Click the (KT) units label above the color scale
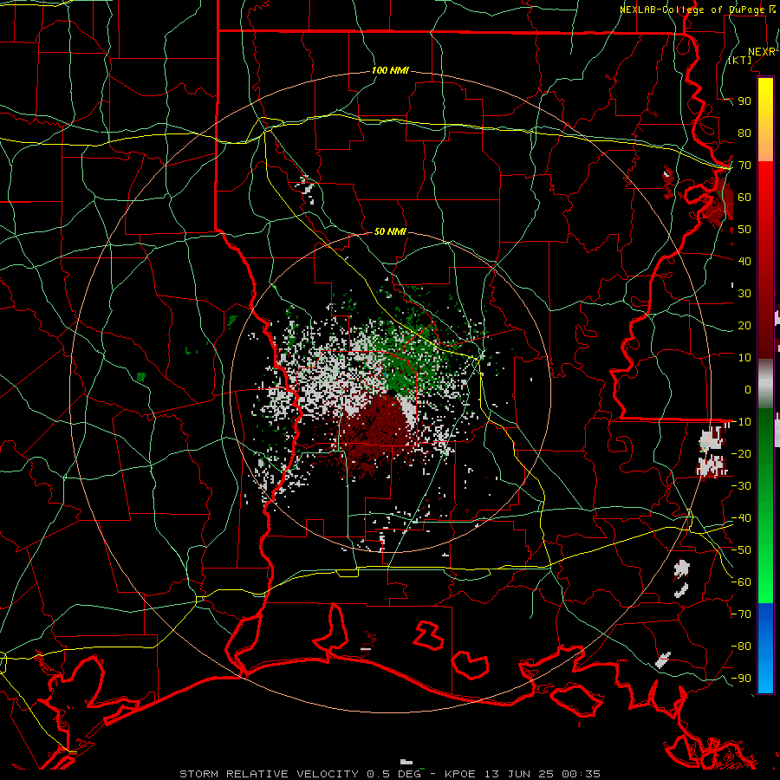The image size is (780, 780). coord(740,60)
